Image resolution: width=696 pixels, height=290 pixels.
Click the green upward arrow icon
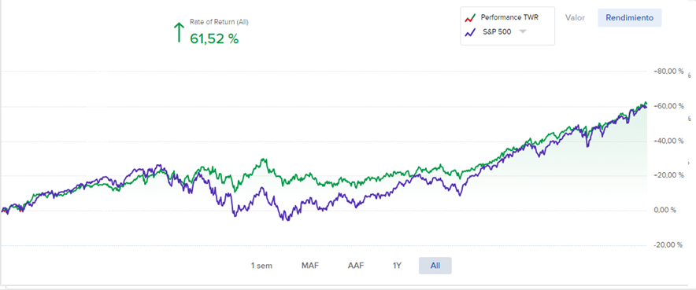click(179, 32)
